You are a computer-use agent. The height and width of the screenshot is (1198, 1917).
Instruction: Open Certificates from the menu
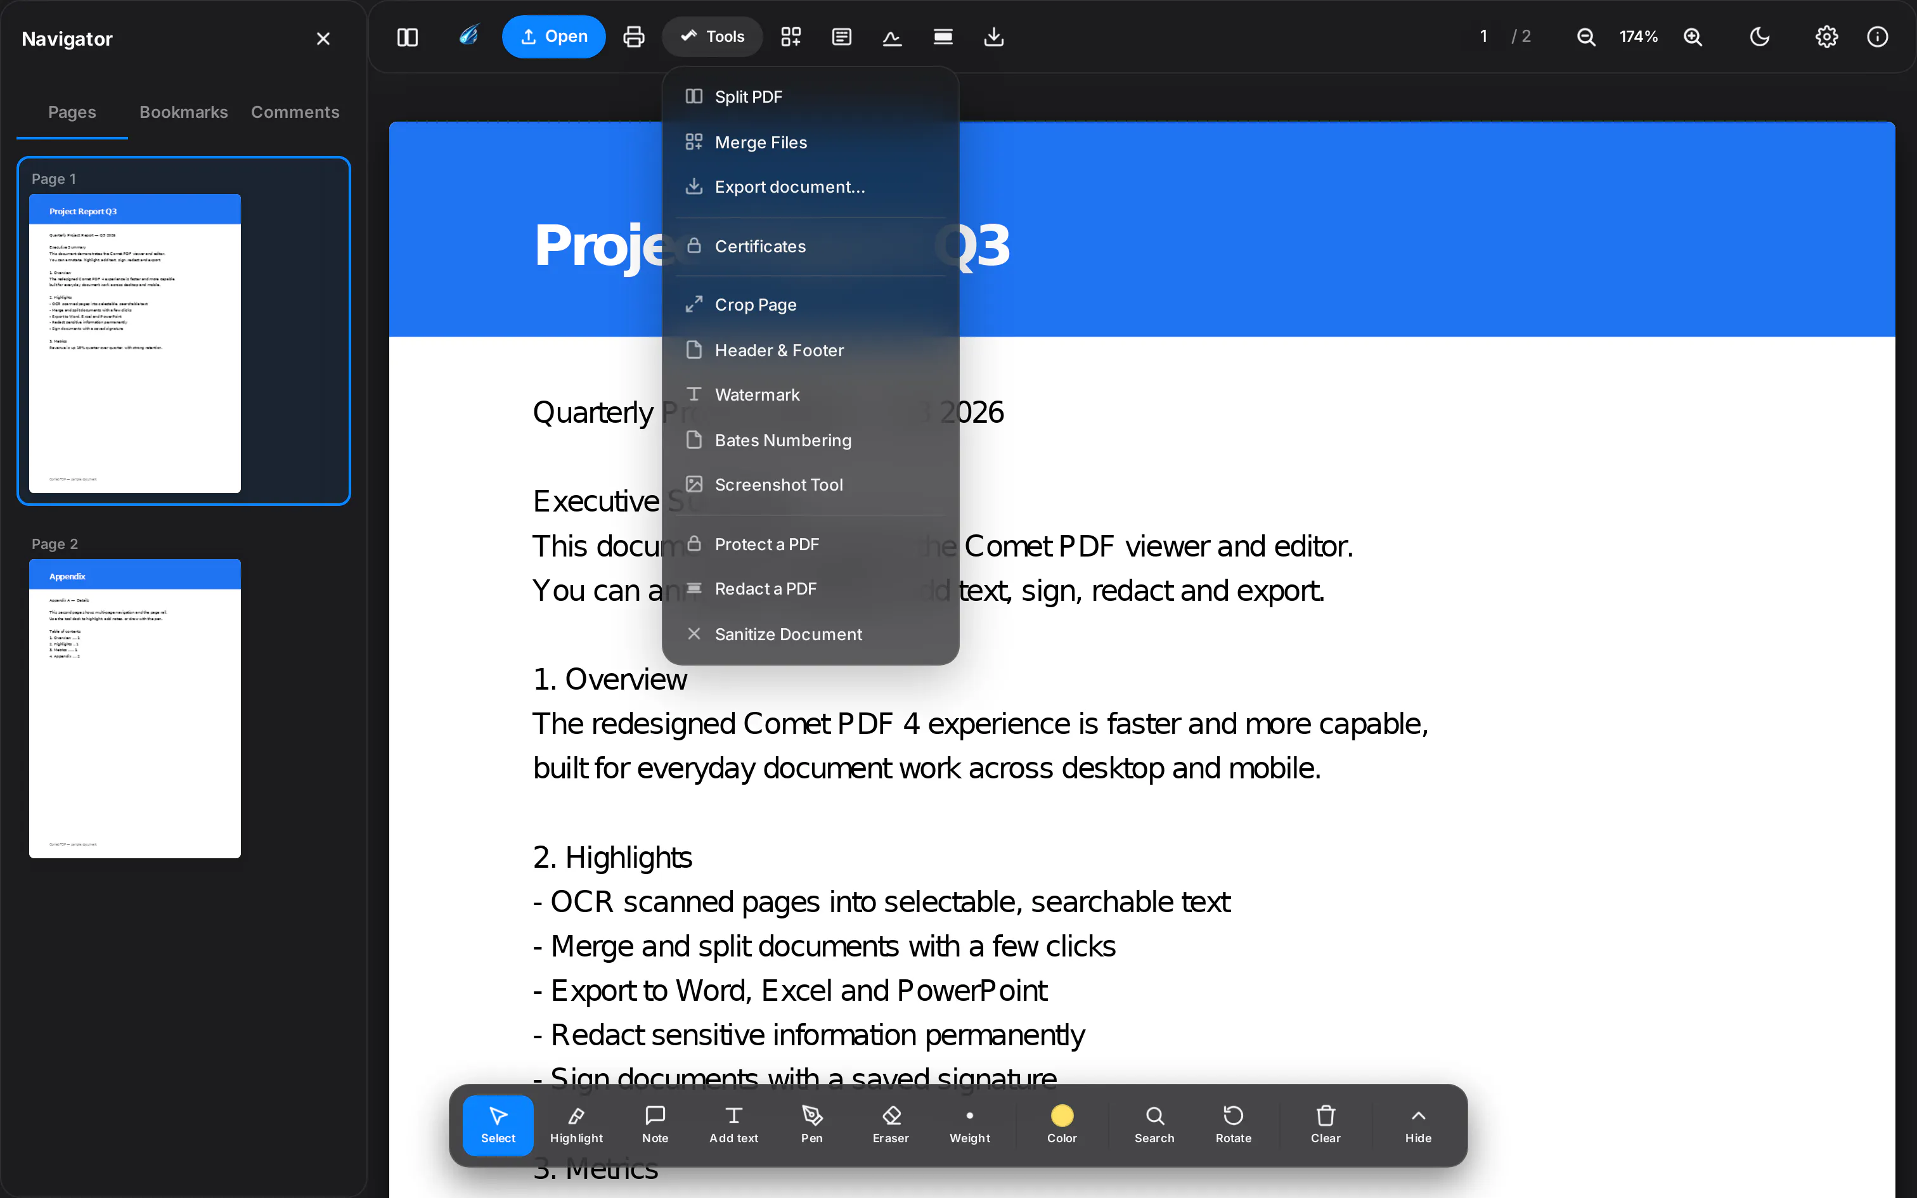[x=810, y=247]
